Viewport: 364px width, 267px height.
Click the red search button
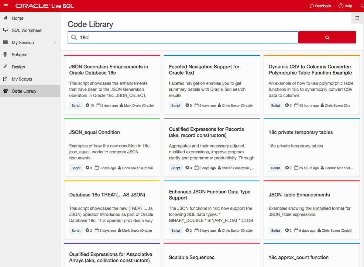click(x=327, y=37)
